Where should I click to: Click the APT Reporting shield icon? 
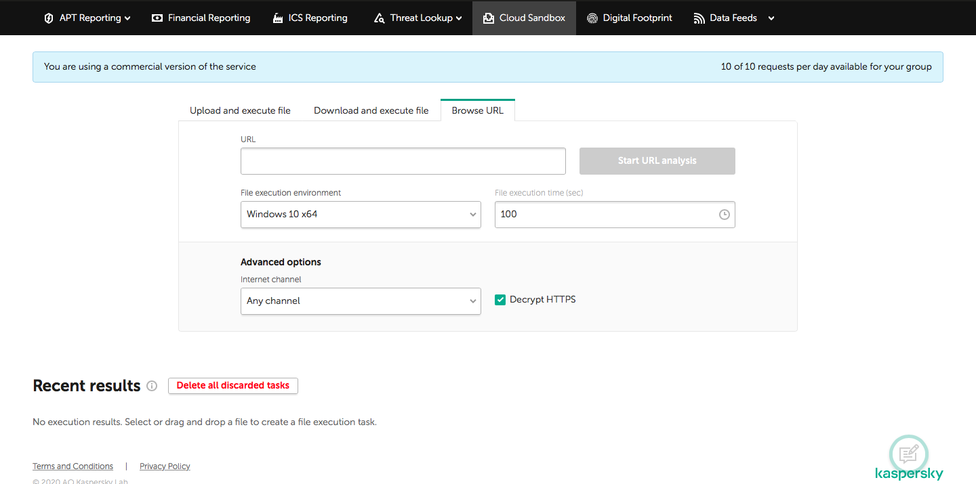coord(49,18)
